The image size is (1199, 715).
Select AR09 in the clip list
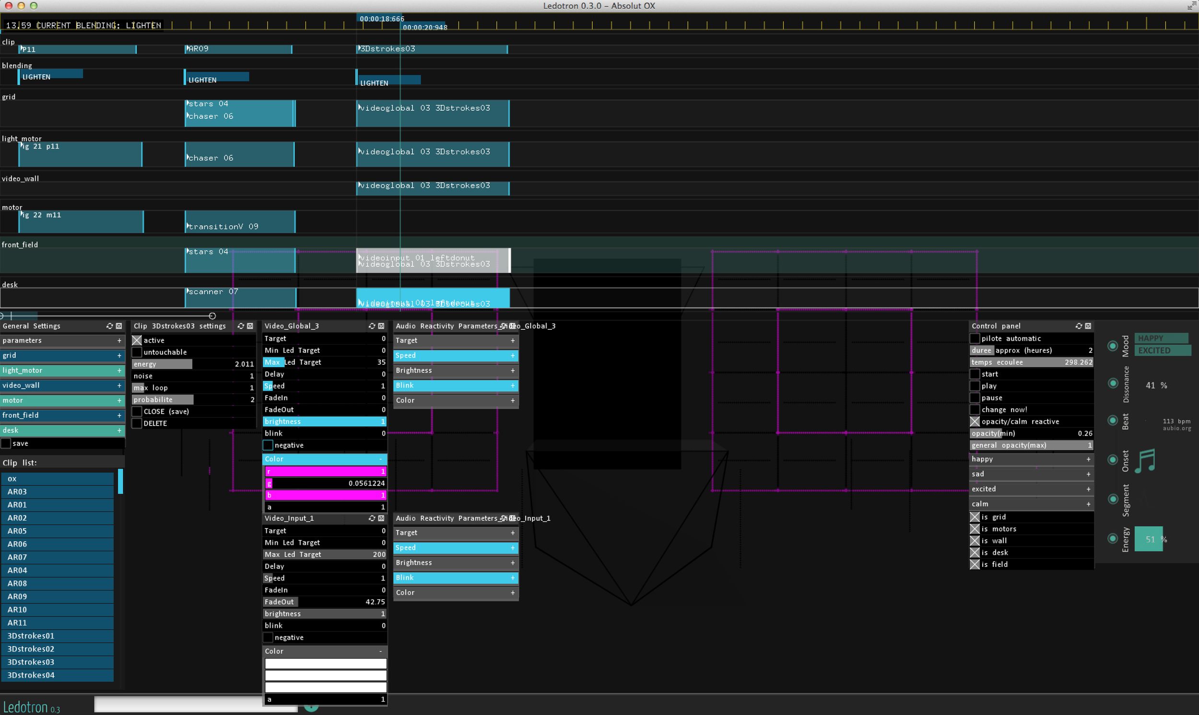[x=58, y=597]
